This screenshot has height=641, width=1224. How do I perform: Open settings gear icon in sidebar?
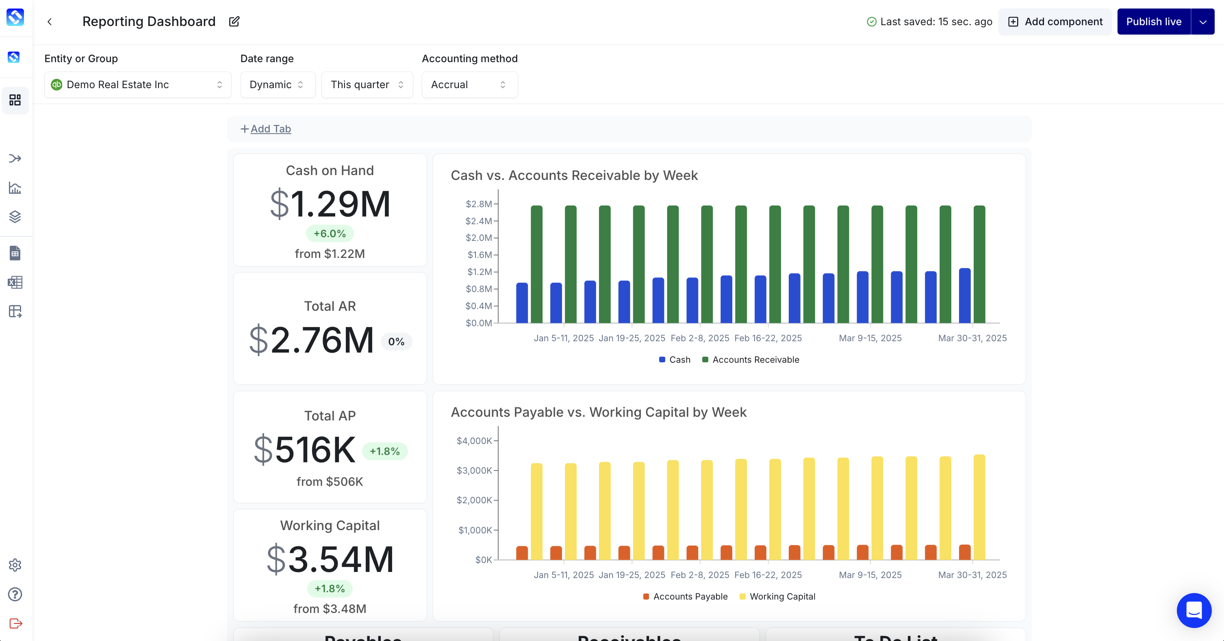click(15, 565)
